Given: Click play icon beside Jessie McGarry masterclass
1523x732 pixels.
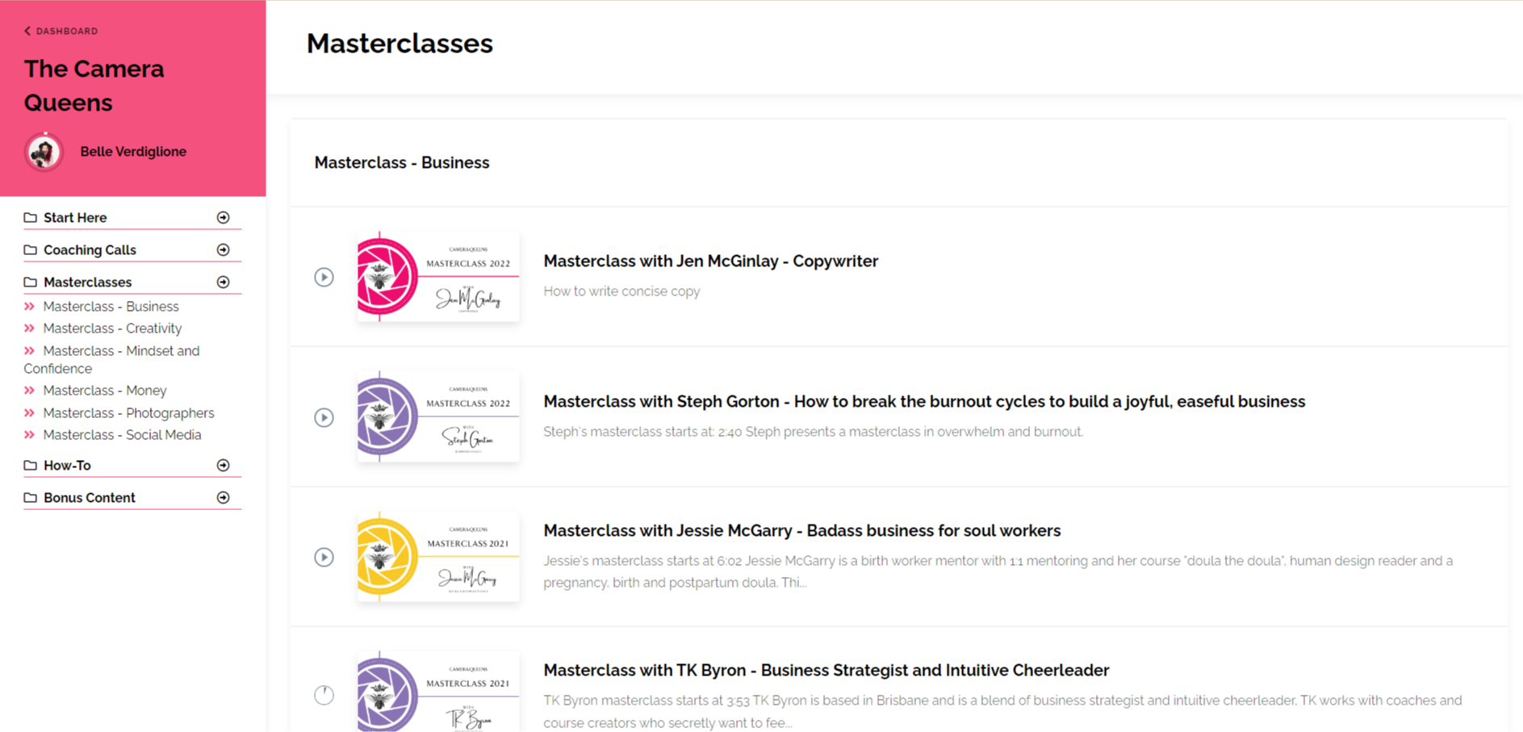Looking at the screenshot, I should point(324,557).
